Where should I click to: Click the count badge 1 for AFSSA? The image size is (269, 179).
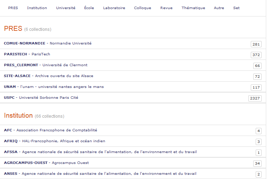point(258,153)
